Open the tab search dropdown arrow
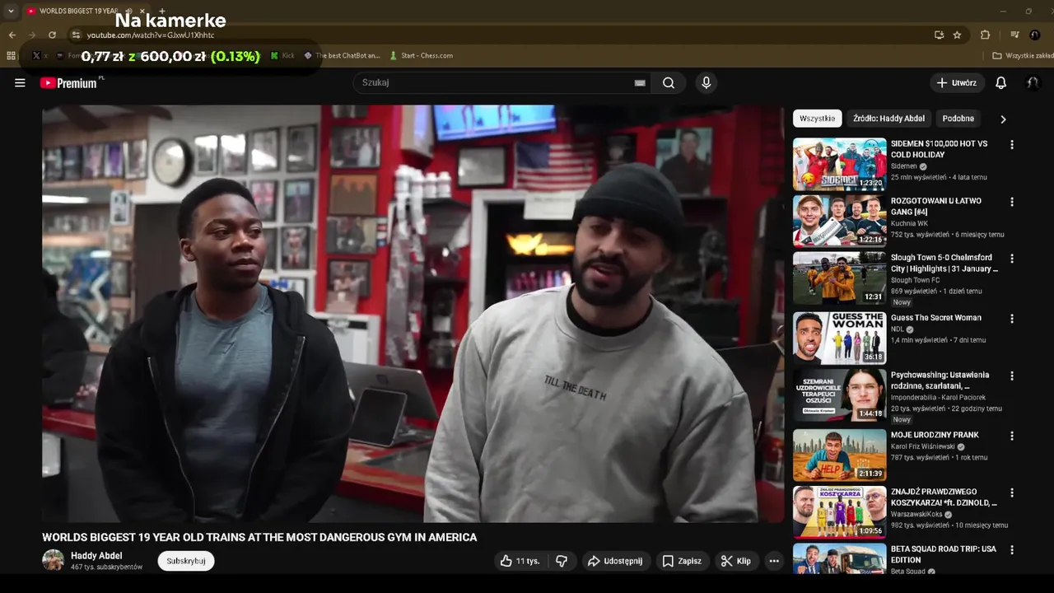Image resolution: width=1054 pixels, height=593 pixels. 11,11
